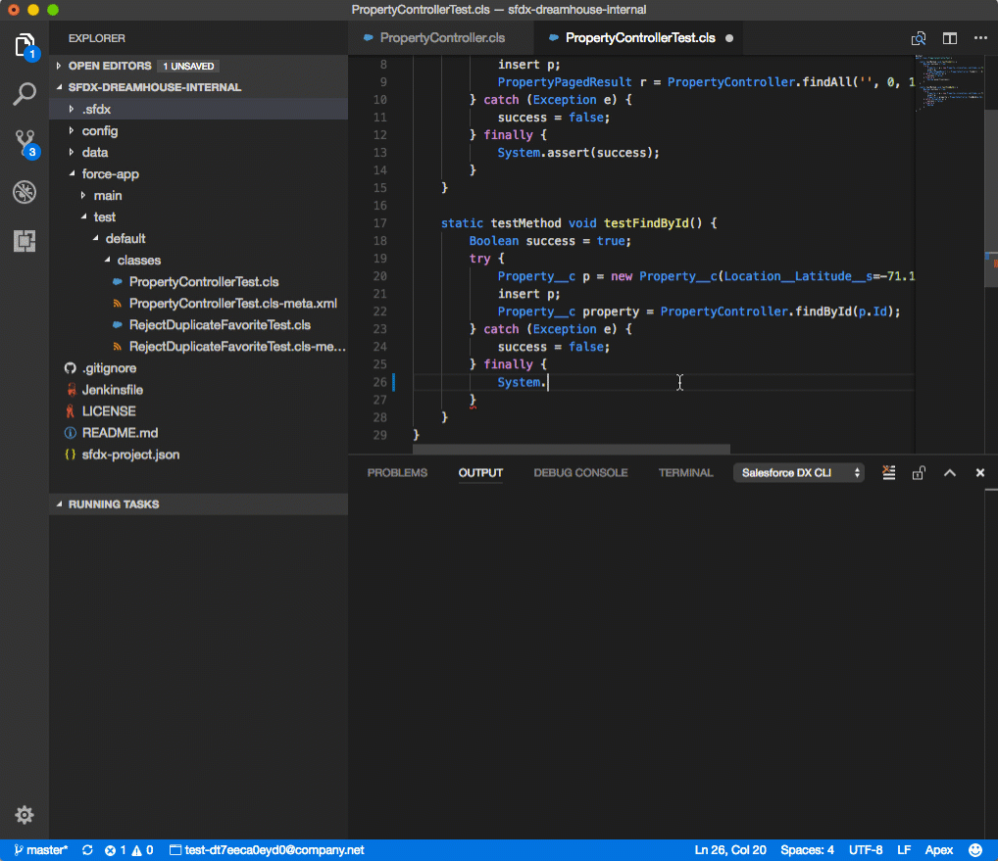Clear the Output panel content
998x861 pixels.
[x=888, y=472]
